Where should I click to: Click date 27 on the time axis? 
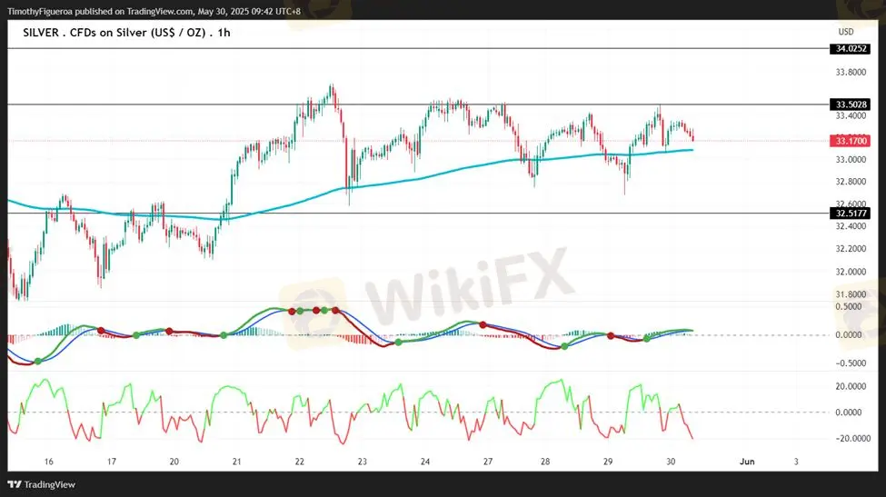pyautogui.click(x=488, y=462)
